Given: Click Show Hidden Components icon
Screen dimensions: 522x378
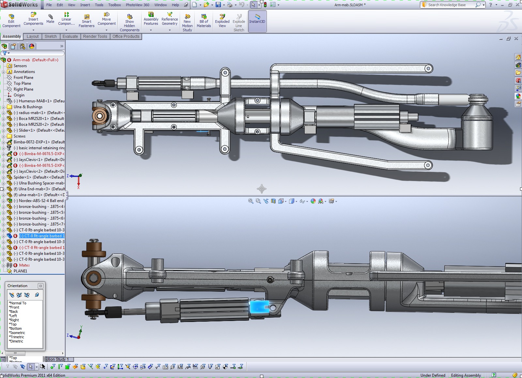Looking at the screenshot, I should click(130, 22).
